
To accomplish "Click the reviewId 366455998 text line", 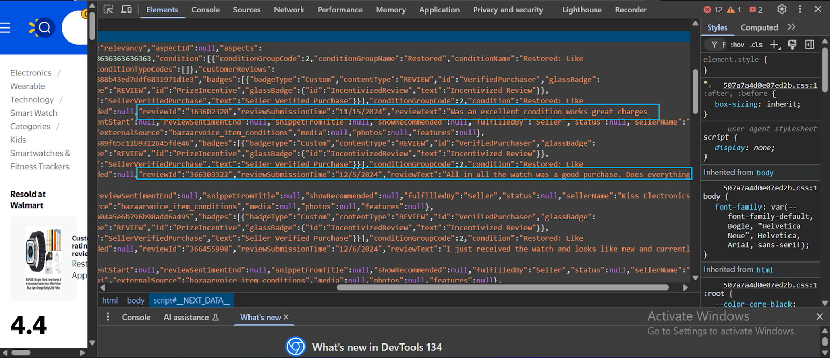I will [x=414, y=249].
